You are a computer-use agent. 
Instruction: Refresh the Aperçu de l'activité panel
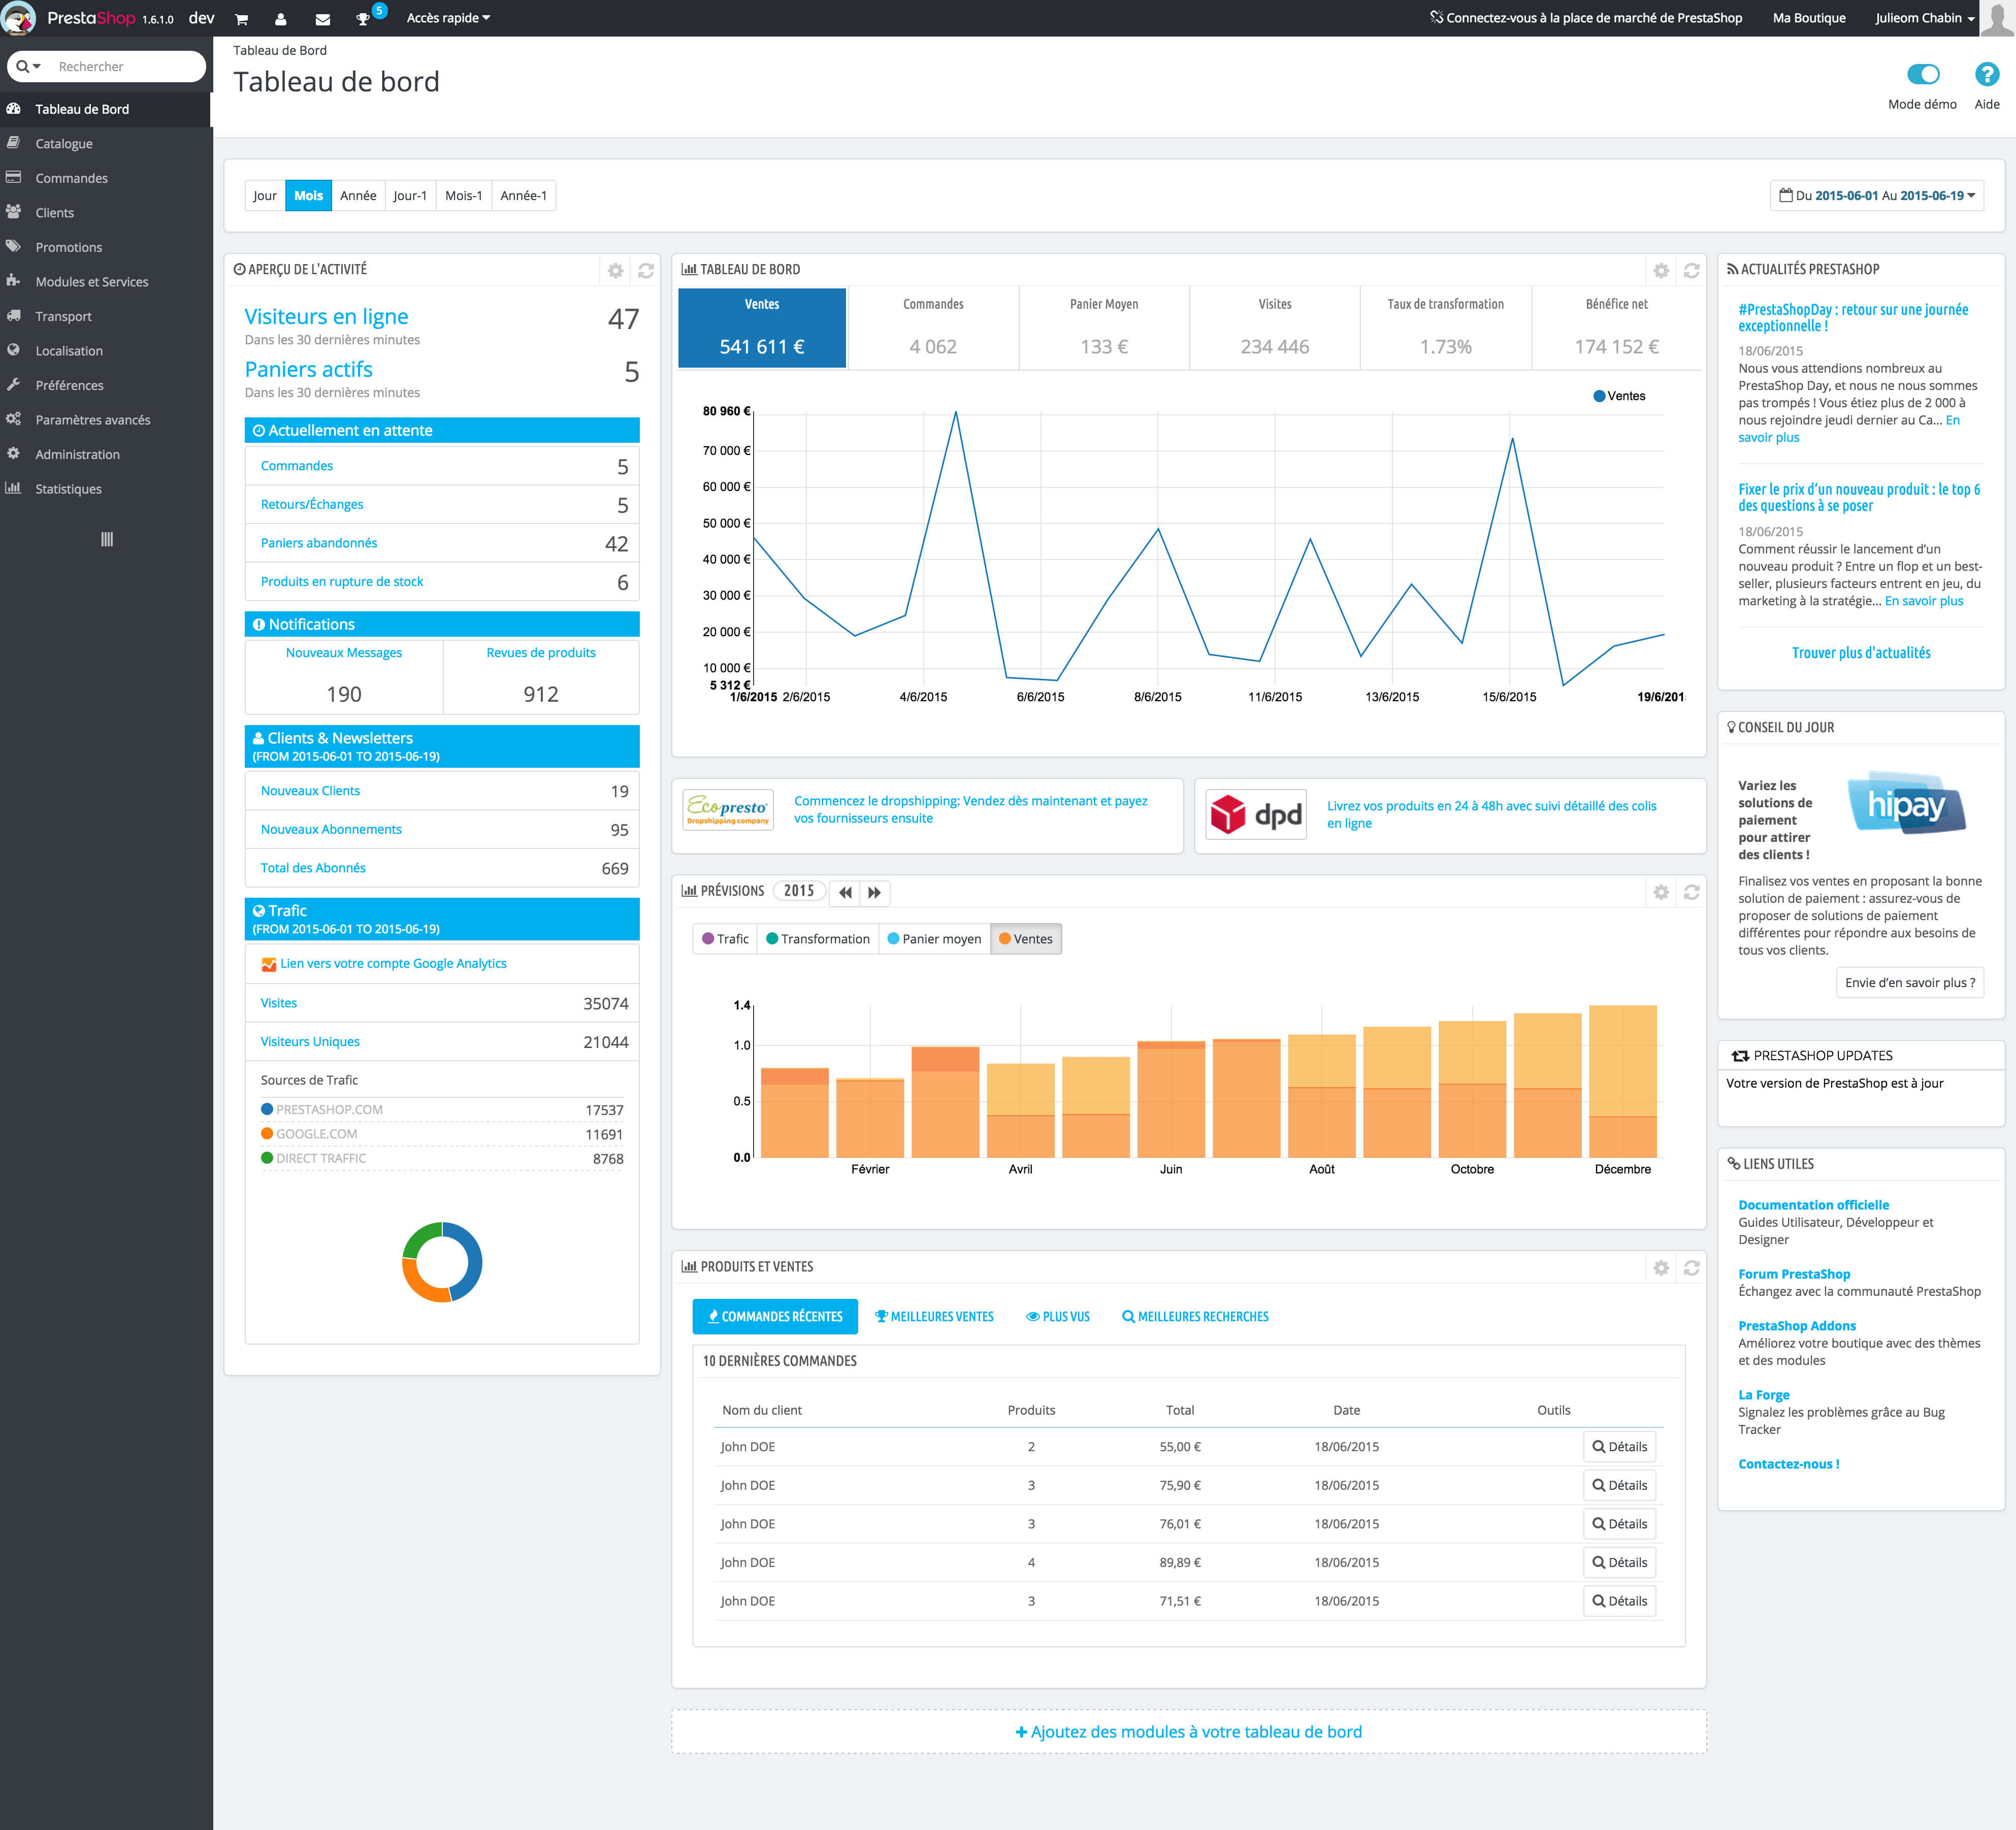coord(646,270)
